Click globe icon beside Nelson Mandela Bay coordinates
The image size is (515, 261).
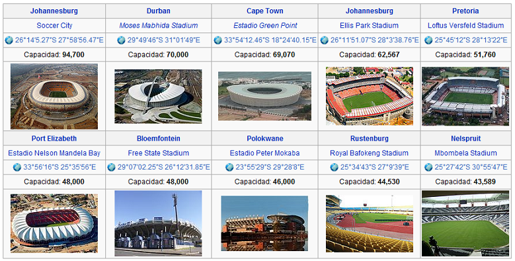(17, 167)
